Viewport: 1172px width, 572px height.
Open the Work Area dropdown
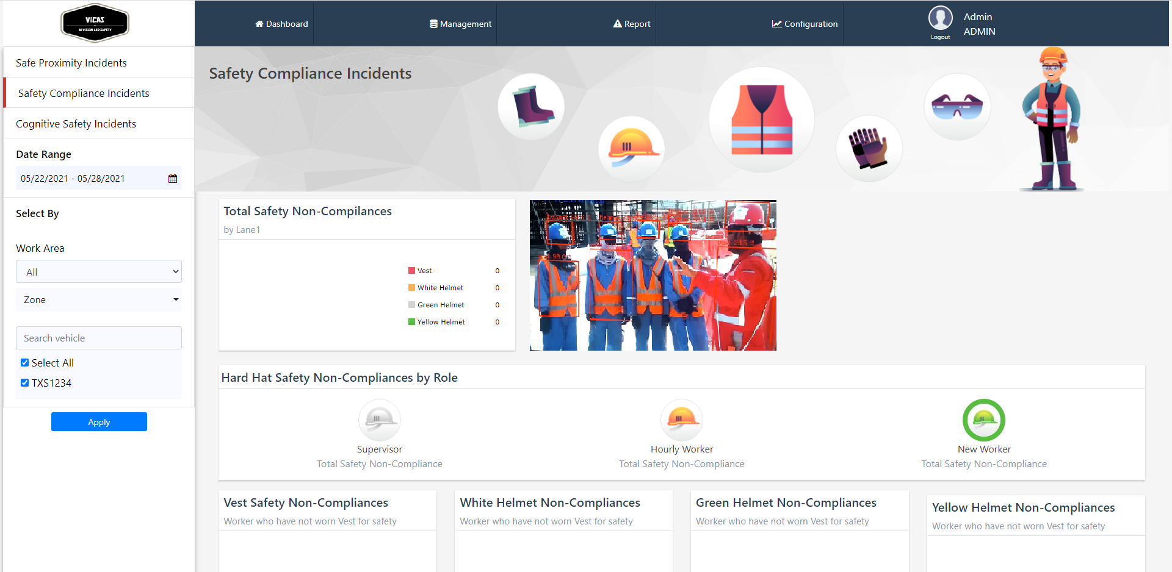[99, 272]
